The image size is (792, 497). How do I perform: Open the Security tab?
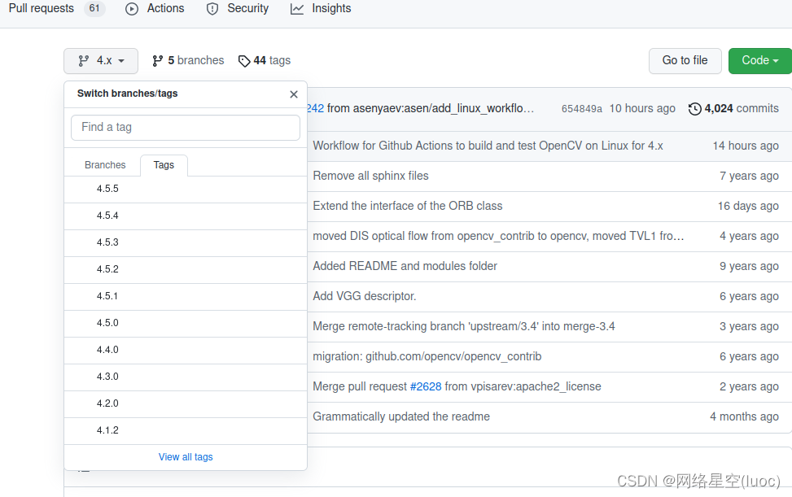click(x=247, y=9)
